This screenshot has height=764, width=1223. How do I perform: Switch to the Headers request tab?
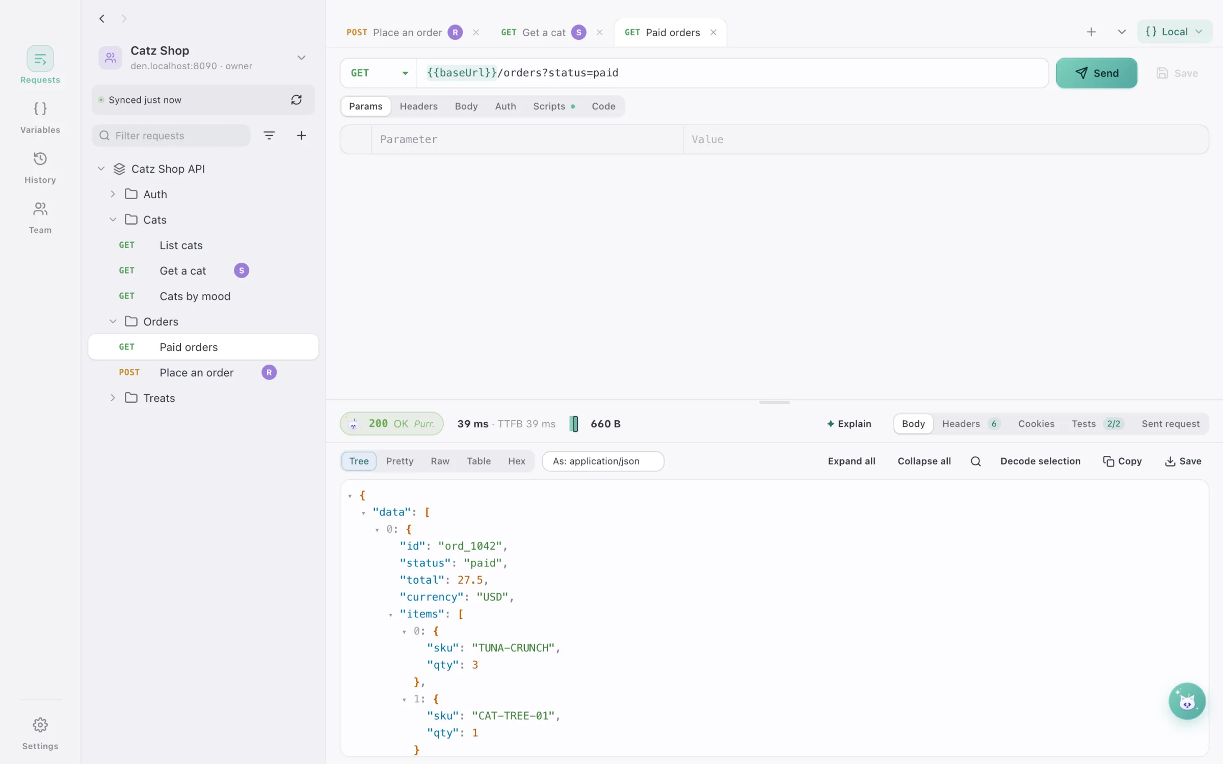coord(418,106)
